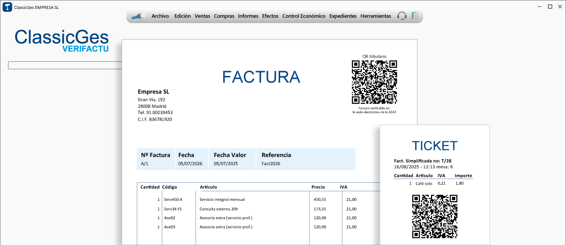
Task: Open the Herramientas menu
Action: tap(375, 16)
